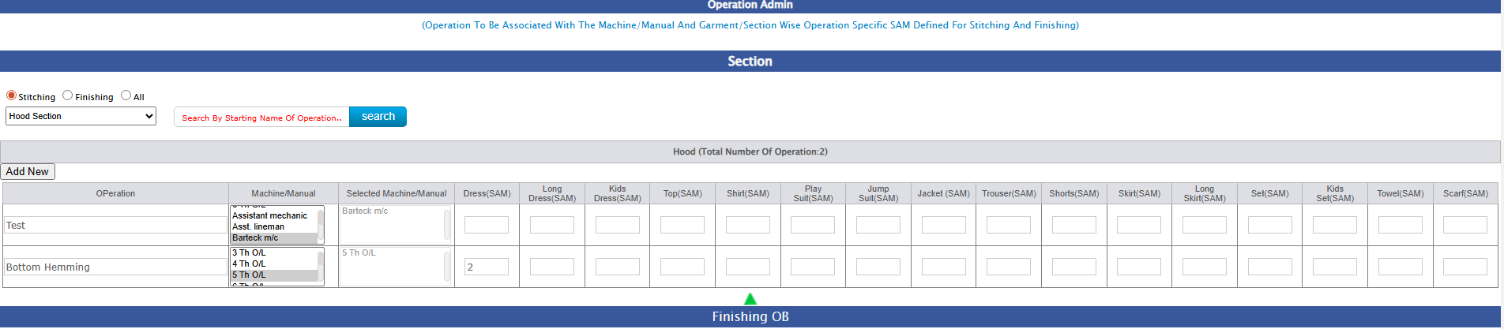Click Top(SAM) field in Bottom Hemming row
The image size is (1504, 329).
682,267
